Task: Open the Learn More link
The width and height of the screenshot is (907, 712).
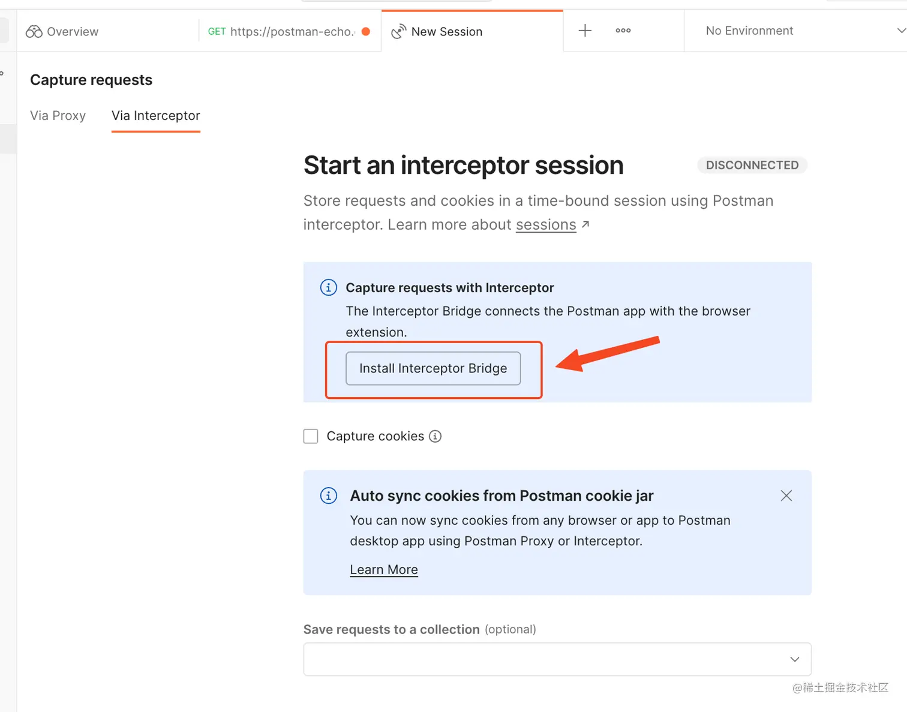Action: pos(383,569)
